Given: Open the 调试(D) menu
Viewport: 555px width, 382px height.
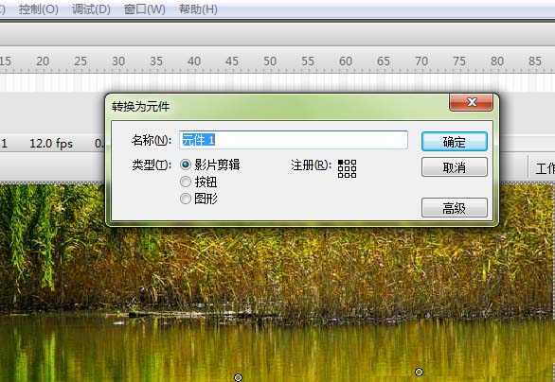Looking at the screenshot, I should tap(91, 9).
